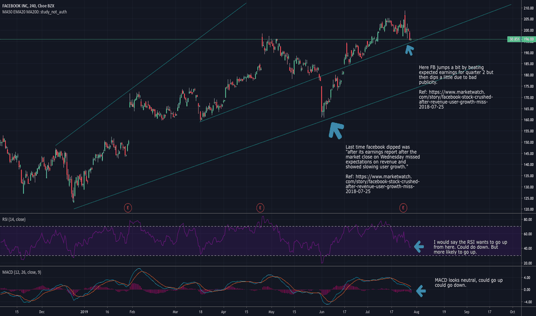Click the Mar label on time axis
536x316 pixels.
(175, 312)
